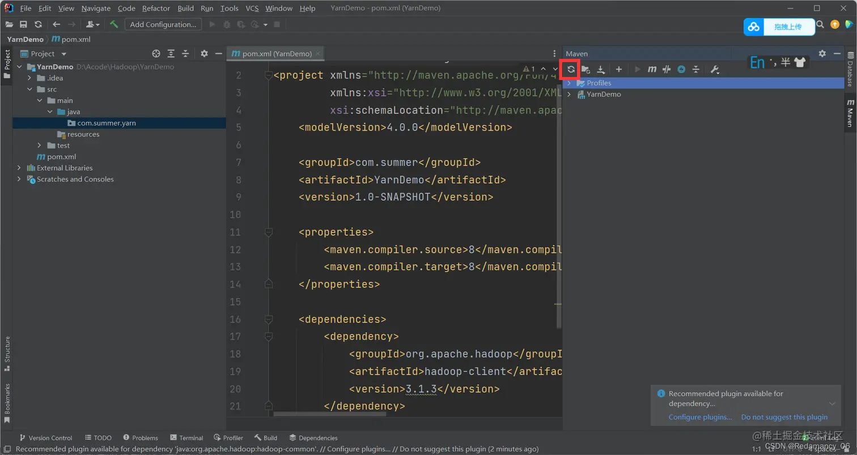Click the green Build Project hammer
This screenshot has width=857, height=455.
click(x=114, y=24)
